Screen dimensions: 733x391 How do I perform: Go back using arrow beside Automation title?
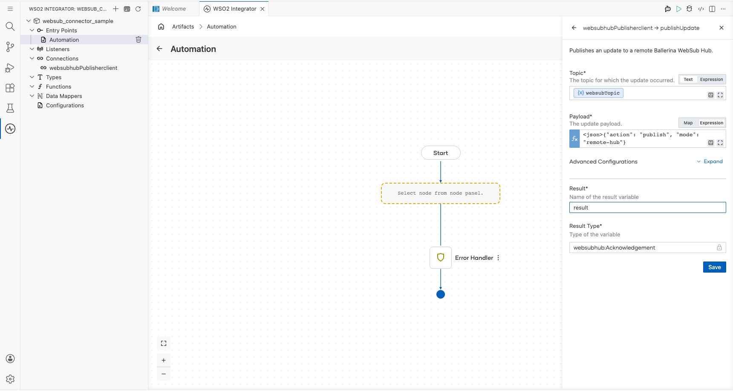(159, 49)
